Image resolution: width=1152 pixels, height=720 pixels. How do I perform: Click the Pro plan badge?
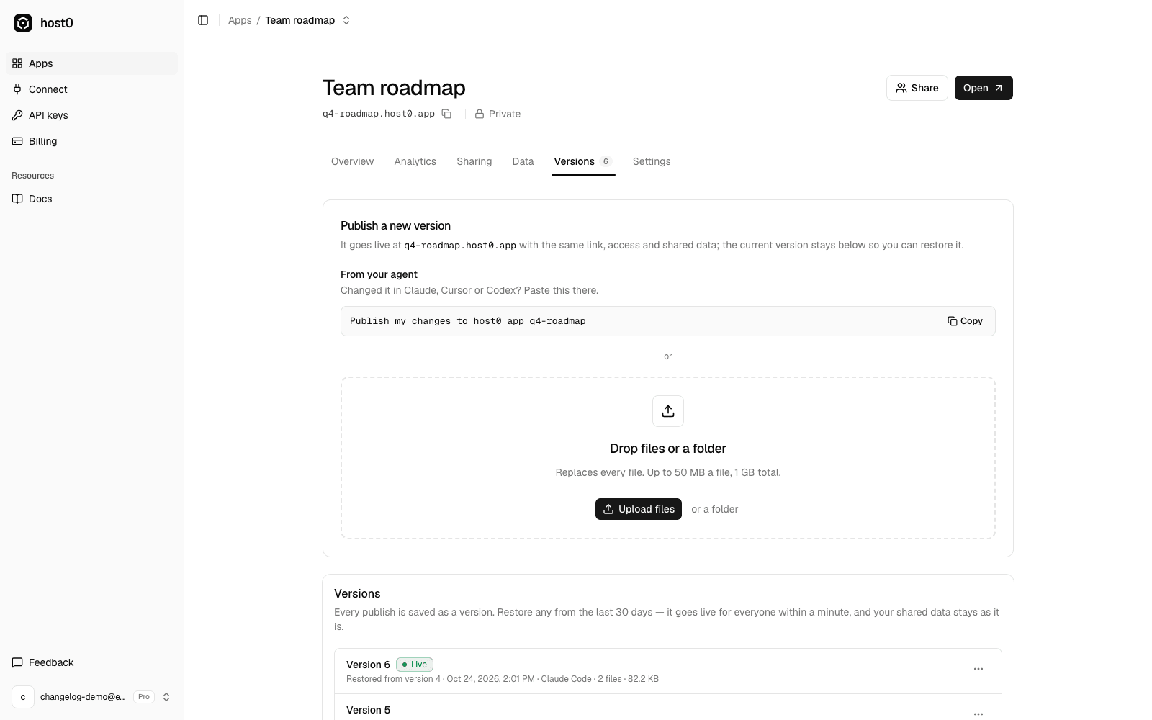coord(144,697)
